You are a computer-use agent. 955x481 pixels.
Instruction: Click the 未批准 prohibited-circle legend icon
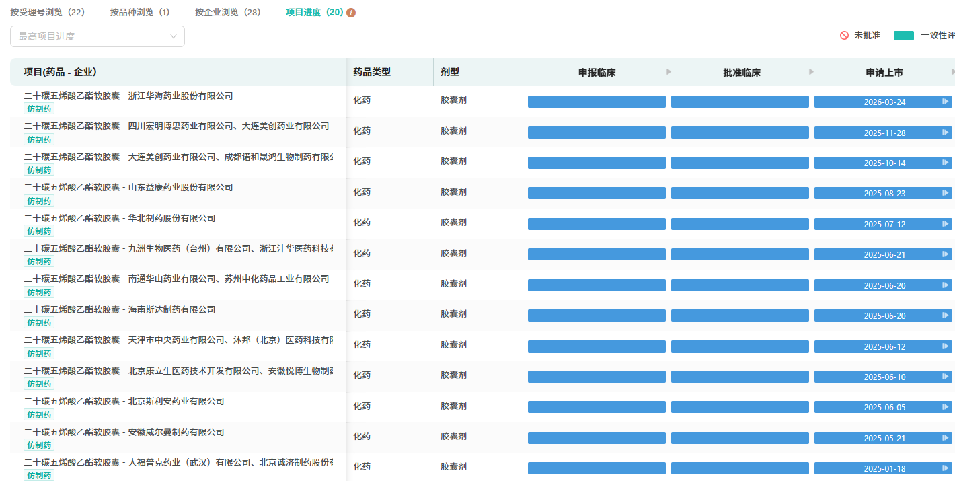pos(844,36)
